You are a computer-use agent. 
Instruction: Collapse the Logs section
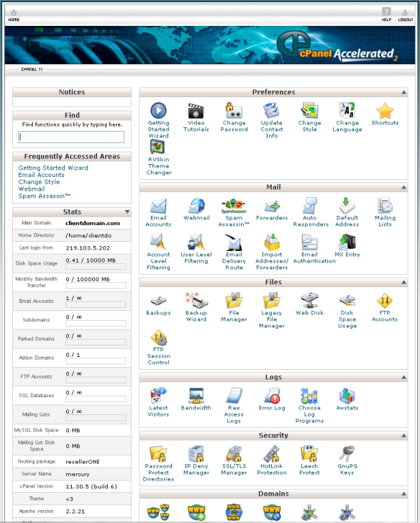point(403,377)
